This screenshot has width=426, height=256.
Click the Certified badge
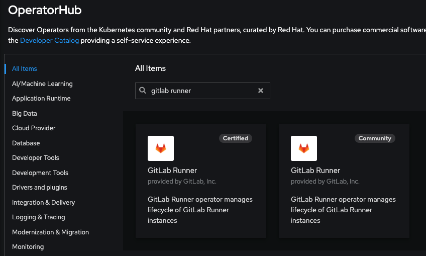pyautogui.click(x=236, y=138)
